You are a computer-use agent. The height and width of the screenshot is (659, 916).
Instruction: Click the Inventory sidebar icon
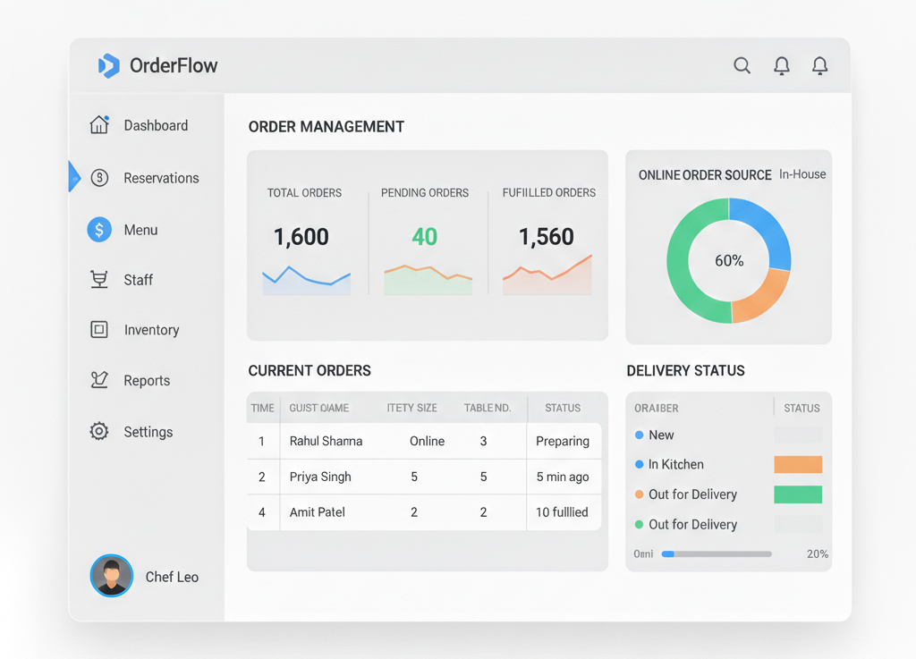tap(98, 330)
